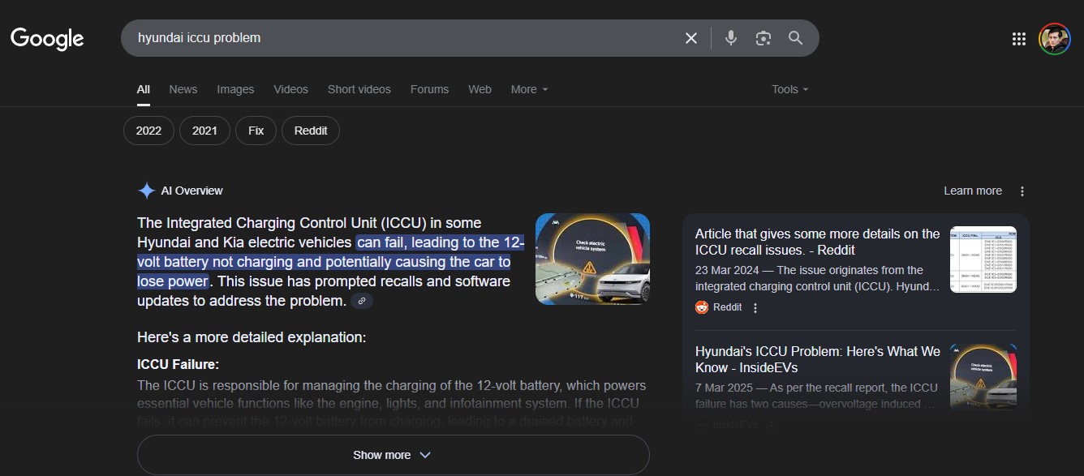This screenshot has width=1084, height=476.
Task: Switch to the Web tab
Action: [480, 89]
